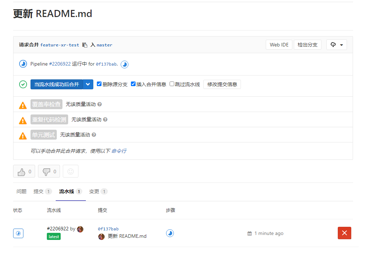Click the 重复代码检测 label

coord(49,119)
